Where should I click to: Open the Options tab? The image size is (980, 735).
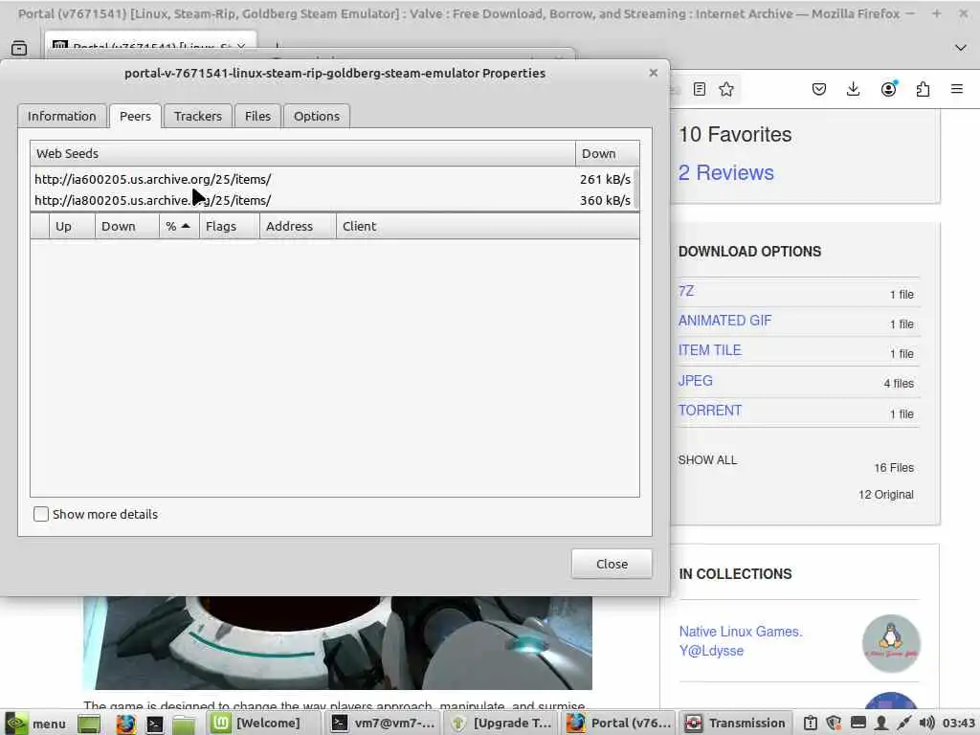point(317,116)
